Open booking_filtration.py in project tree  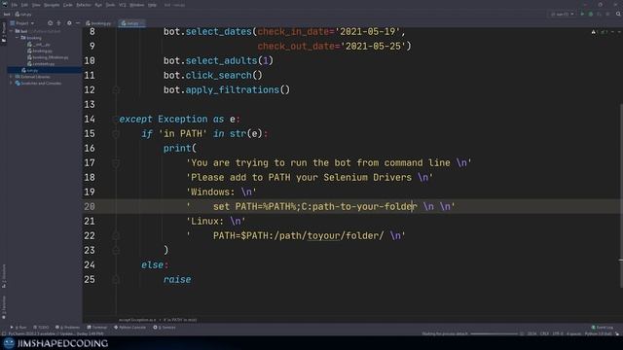pyautogui.click(x=48, y=57)
